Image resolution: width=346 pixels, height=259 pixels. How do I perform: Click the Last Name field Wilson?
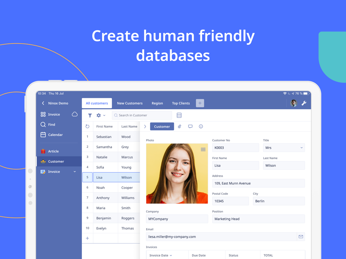(284, 165)
